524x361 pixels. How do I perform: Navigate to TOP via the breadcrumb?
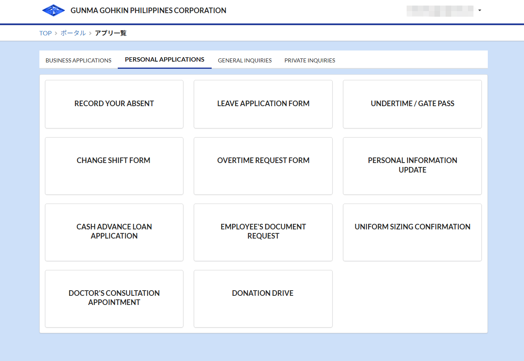click(45, 33)
